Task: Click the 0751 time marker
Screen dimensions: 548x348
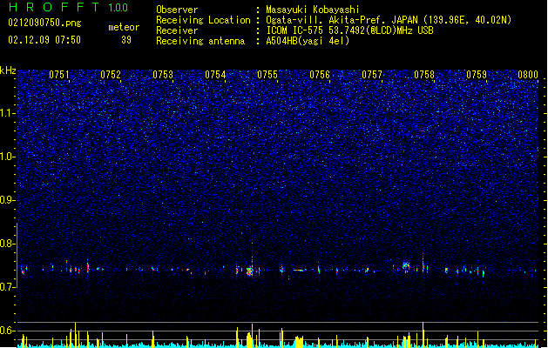Action: pos(59,75)
